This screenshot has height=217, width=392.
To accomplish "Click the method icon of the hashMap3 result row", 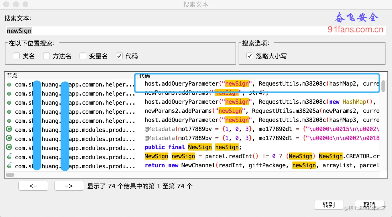I will [x=9, y=121].
